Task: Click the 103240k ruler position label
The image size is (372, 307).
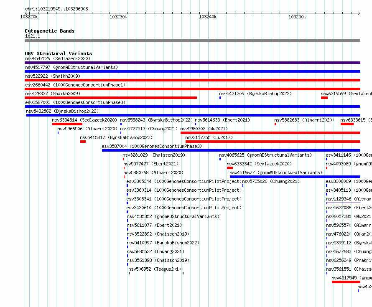Action: [208, 17]
